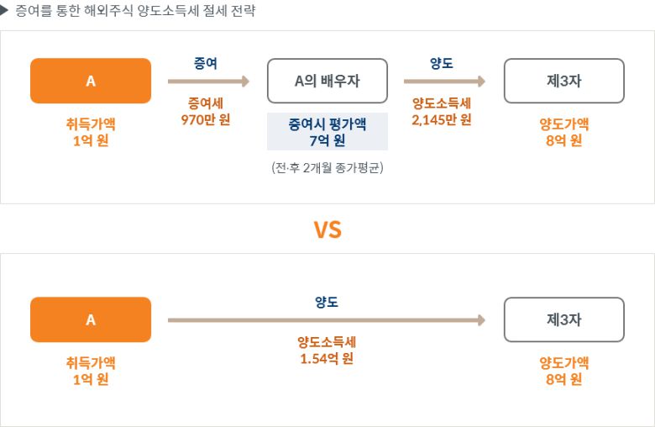Click the large orange VS text

click(327, 229)
